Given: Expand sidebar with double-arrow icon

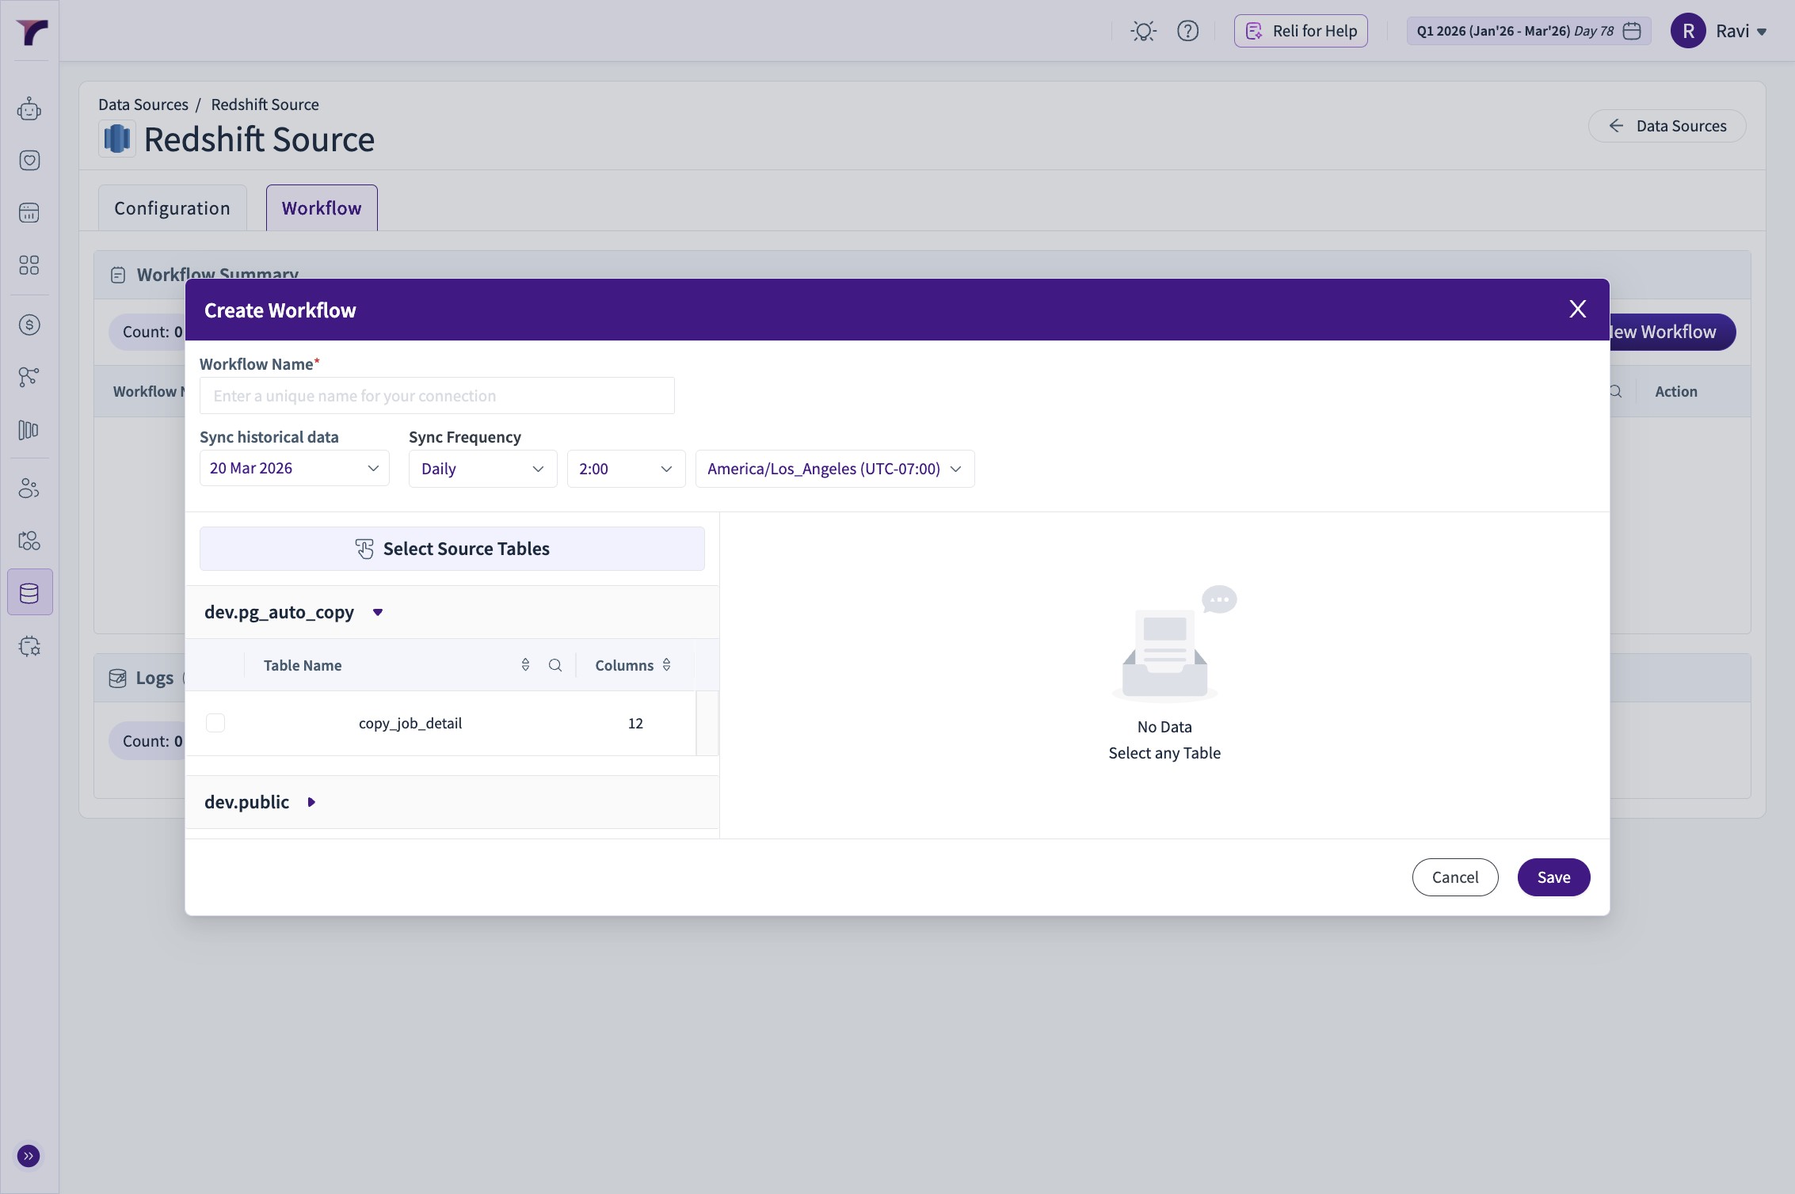Looking at the screenshot, I should click(x=29, y=1156).
